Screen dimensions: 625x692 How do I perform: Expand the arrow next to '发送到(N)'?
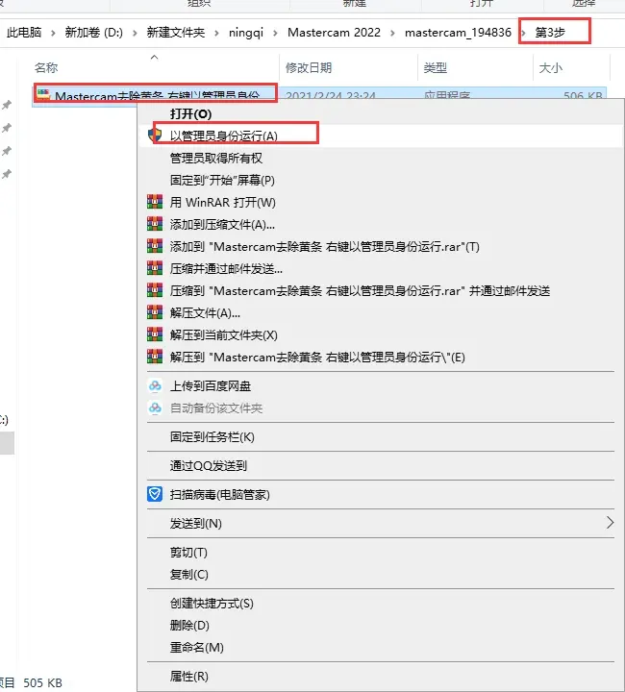click(x=610, y=523)
